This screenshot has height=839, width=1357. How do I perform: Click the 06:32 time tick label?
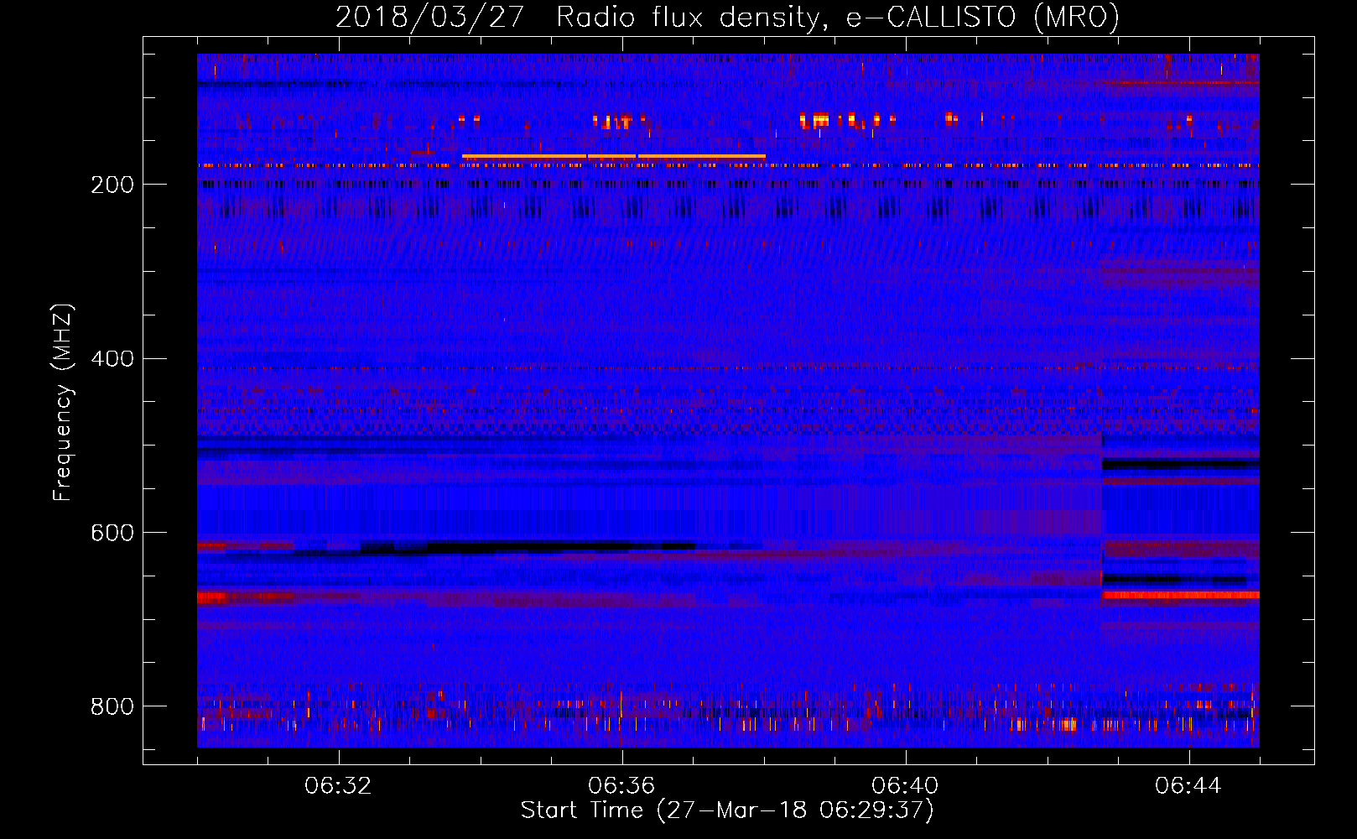(x=338, y=786)
